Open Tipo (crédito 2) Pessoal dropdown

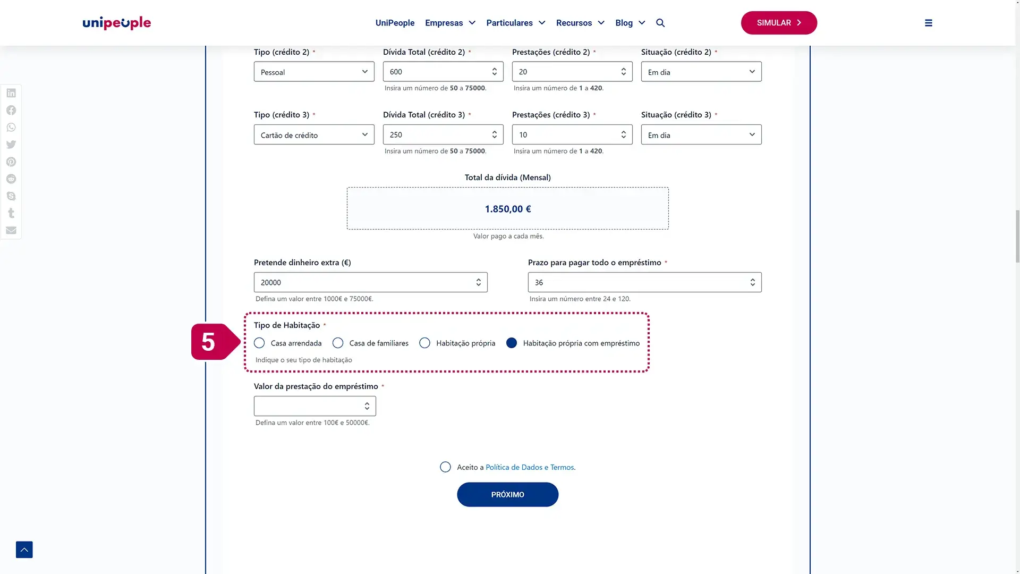point(314,72)
